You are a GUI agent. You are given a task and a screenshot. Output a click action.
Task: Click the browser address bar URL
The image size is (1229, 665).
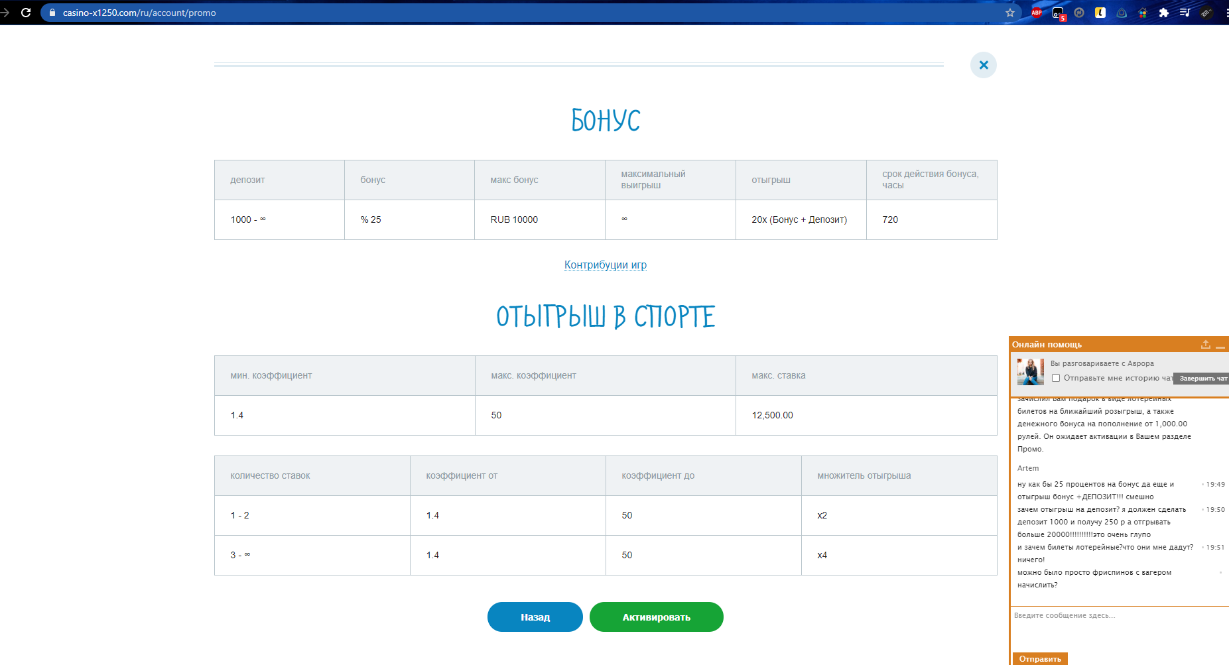pyautogui.click(x=139, y=13)
